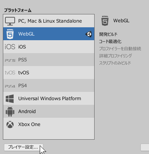Pick the PS4 platform label
The image size is (149, 154).
click(23, 85)
